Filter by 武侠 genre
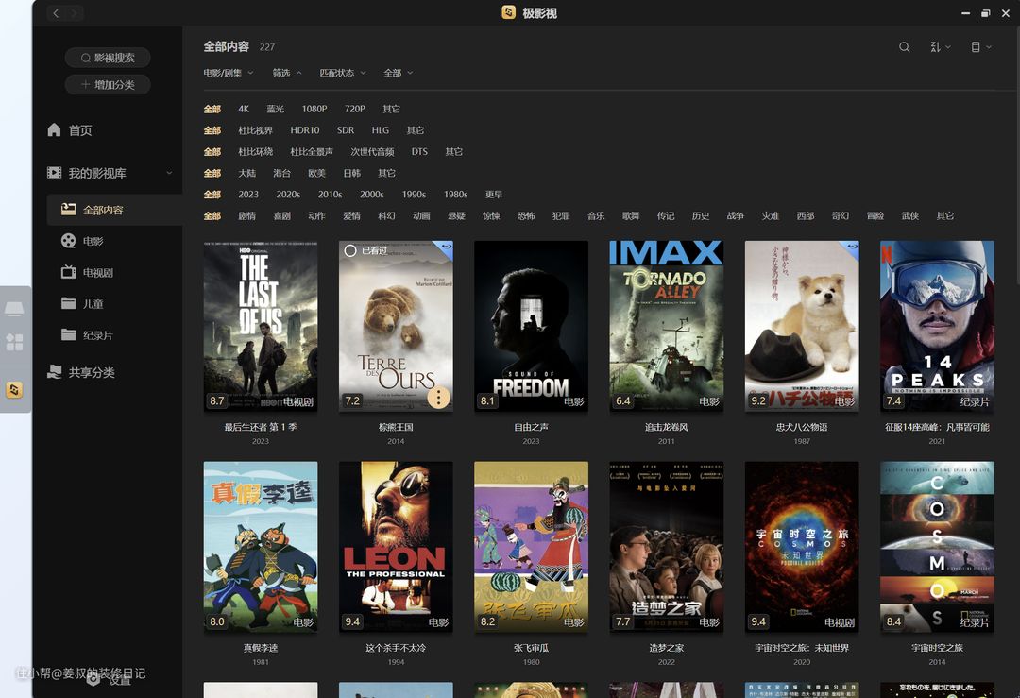 (x=910, y=216)
